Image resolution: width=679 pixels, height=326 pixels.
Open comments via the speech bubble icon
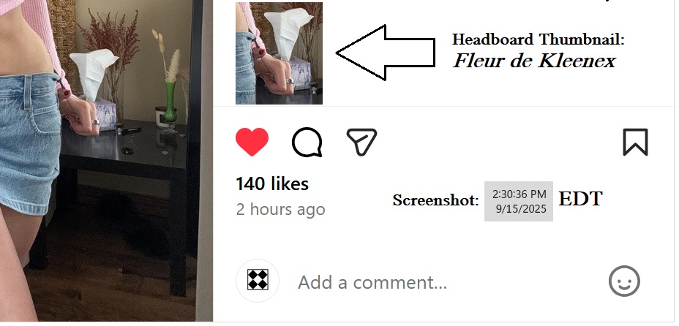(307, 143)
